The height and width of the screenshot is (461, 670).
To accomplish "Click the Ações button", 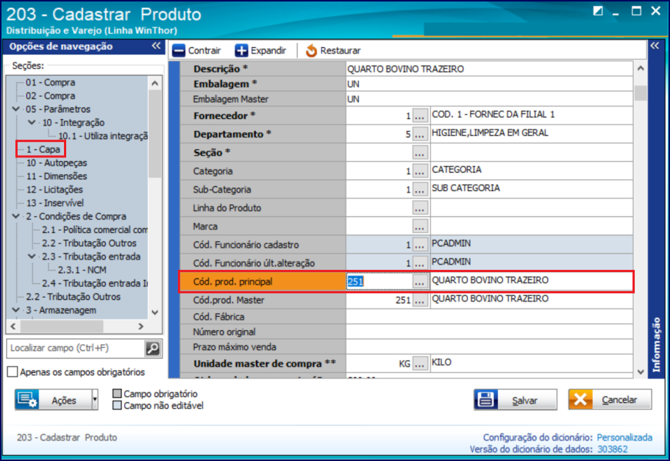I will point(54,400).
